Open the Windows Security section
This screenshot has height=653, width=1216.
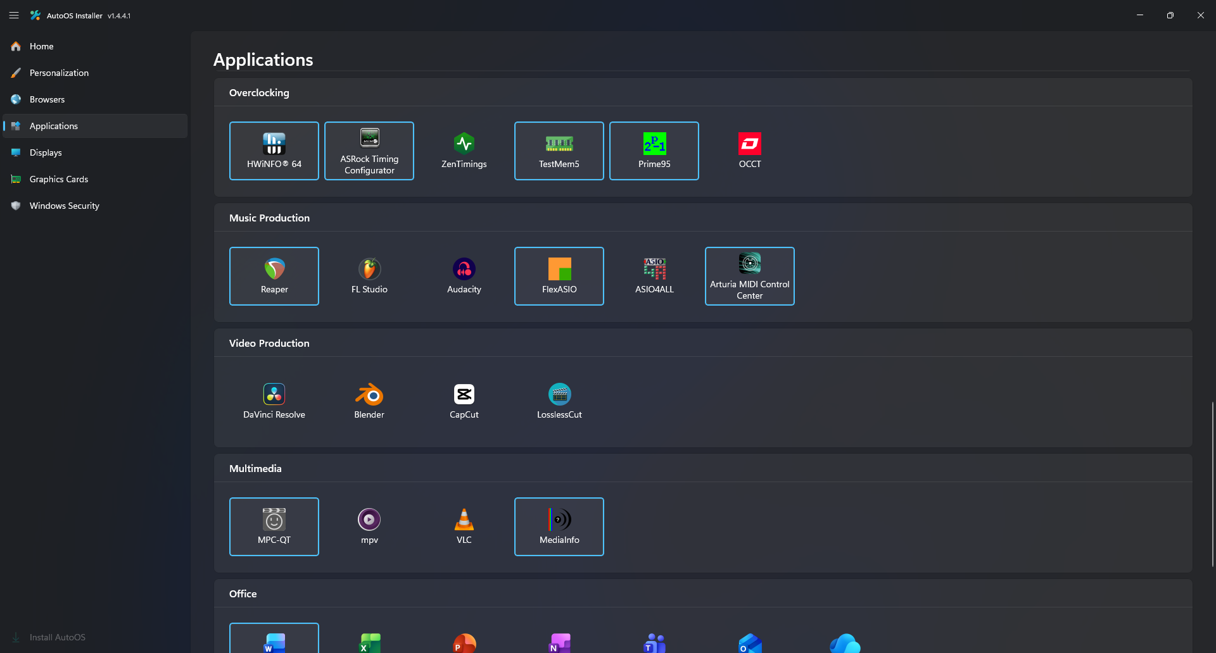click(95, 206)
